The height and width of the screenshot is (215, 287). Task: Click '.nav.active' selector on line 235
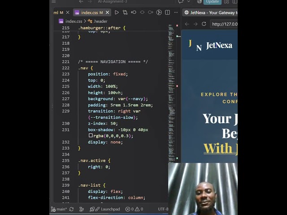point(92,160)
